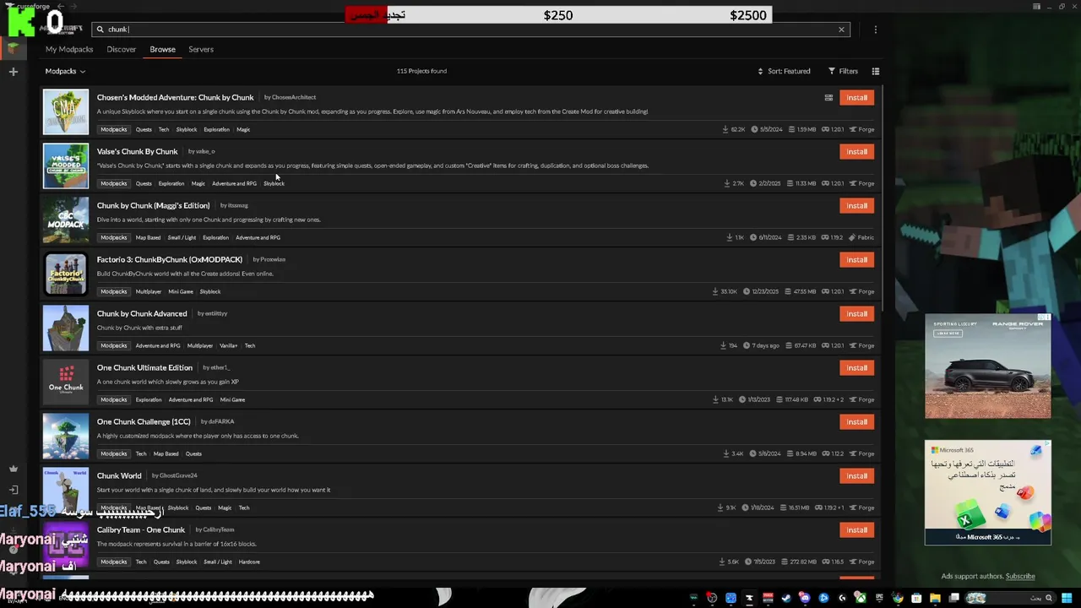The image size is (1081, 608).
Task: Open Chunk by Chunk Advanced thumbnail
Action: pos(66,328)
